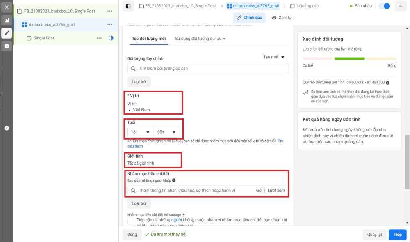This screenshot has height=242, width=410.
Task: Select the Chỉnh sửa tab
Action: pyautogui.click(x=249, y=18)
